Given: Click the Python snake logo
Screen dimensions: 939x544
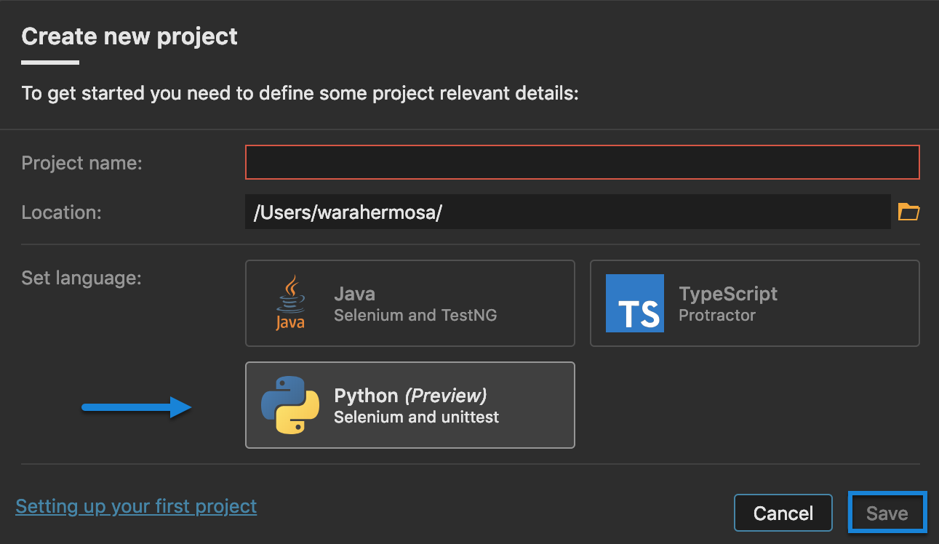Looking at the screenshot, I should (290, 405).
